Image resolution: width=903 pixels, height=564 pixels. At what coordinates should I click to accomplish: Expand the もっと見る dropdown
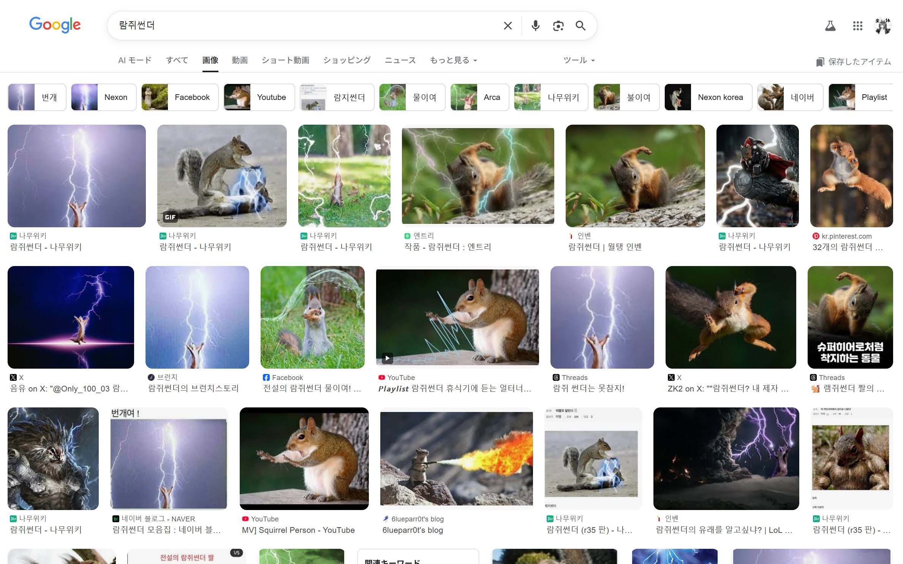[x=453, y=60]
